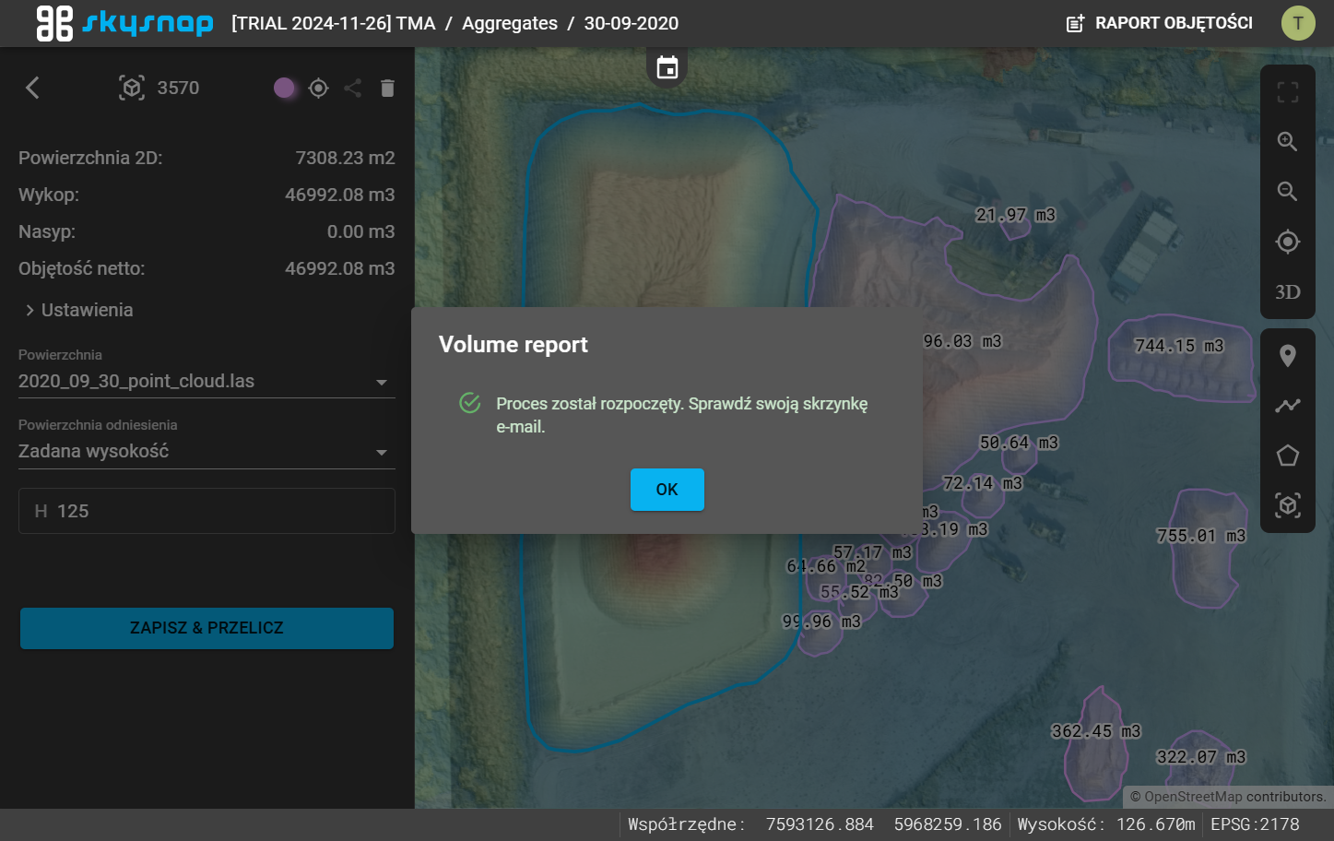This screenshot has height=841, width=1334.
Task: Select the 21.97 m3 stockpile label
Action: [x=1016, y=215]
